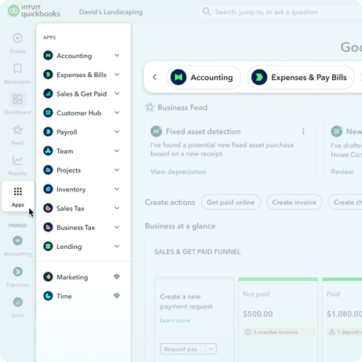
Task: Go to Dashboard in the sidebar
Action: click(17, 104)
